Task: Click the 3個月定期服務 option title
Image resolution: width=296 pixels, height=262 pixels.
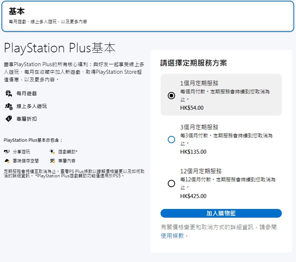Action: point(199,127)
